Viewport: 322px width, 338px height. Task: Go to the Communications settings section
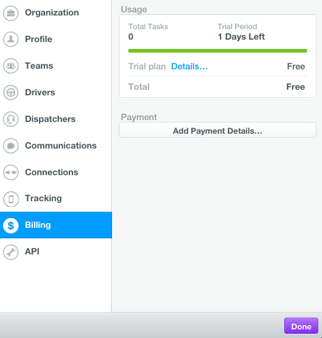[56, 145]
